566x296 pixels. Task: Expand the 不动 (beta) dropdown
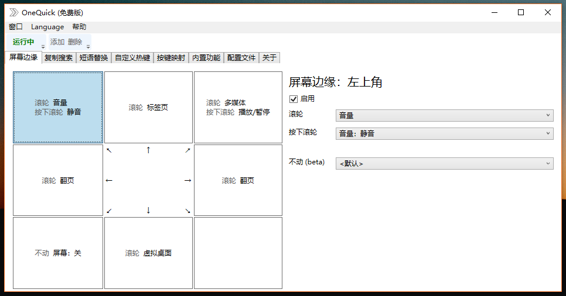coord(444,163)
